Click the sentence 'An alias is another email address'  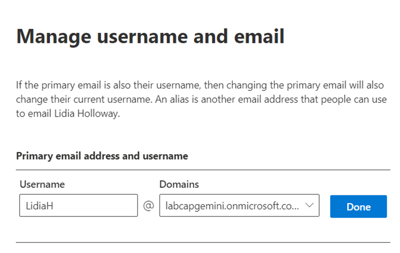pyautogui.click(x=226, y=99)
